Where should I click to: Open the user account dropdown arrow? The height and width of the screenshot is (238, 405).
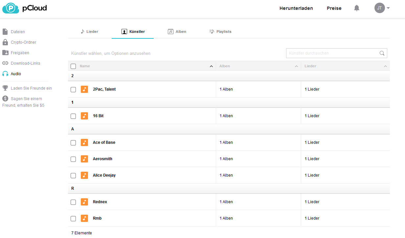(x=388, y=8)
